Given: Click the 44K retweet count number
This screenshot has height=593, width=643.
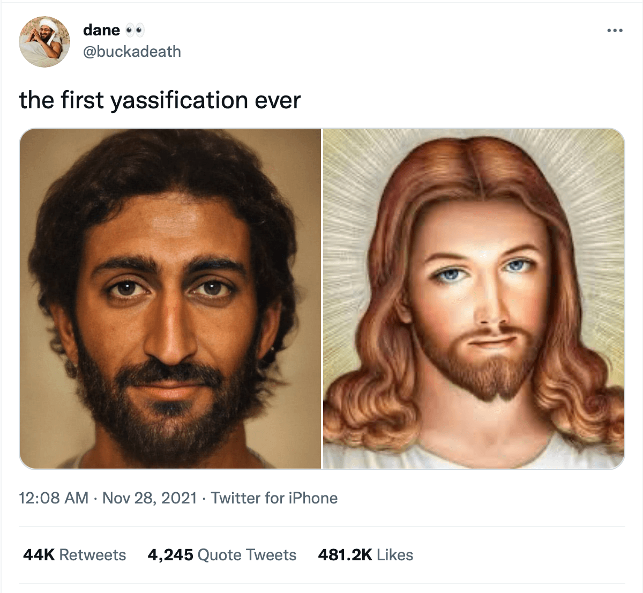Looking at the screenshot, I should (x=39, y=555).
